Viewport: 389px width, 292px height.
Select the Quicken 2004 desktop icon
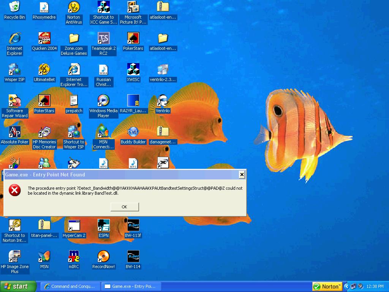(44, 38)
